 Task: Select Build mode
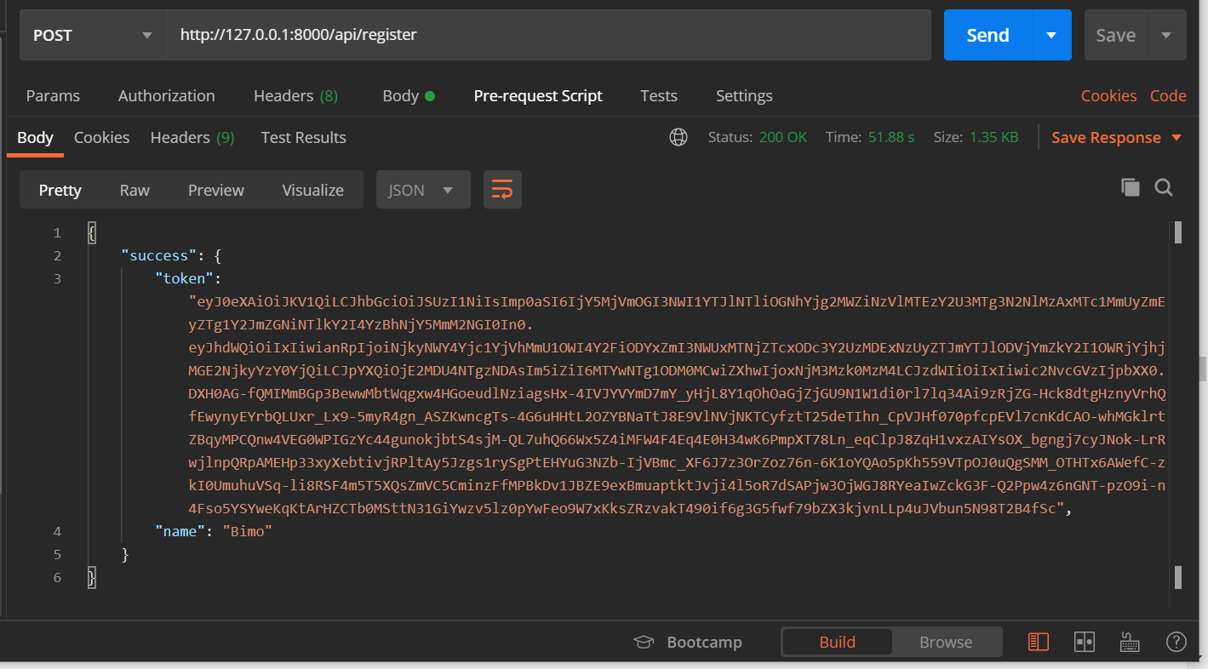pos(837,642)
